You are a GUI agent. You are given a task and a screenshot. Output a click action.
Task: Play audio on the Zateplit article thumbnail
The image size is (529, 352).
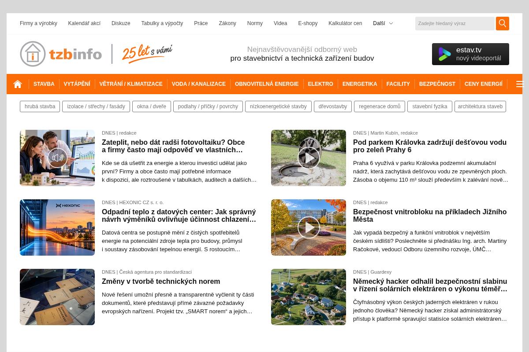click(57, 158)
